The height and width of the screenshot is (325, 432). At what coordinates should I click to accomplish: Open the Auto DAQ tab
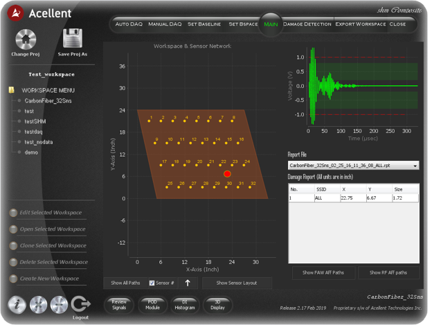tap(129, 24)
